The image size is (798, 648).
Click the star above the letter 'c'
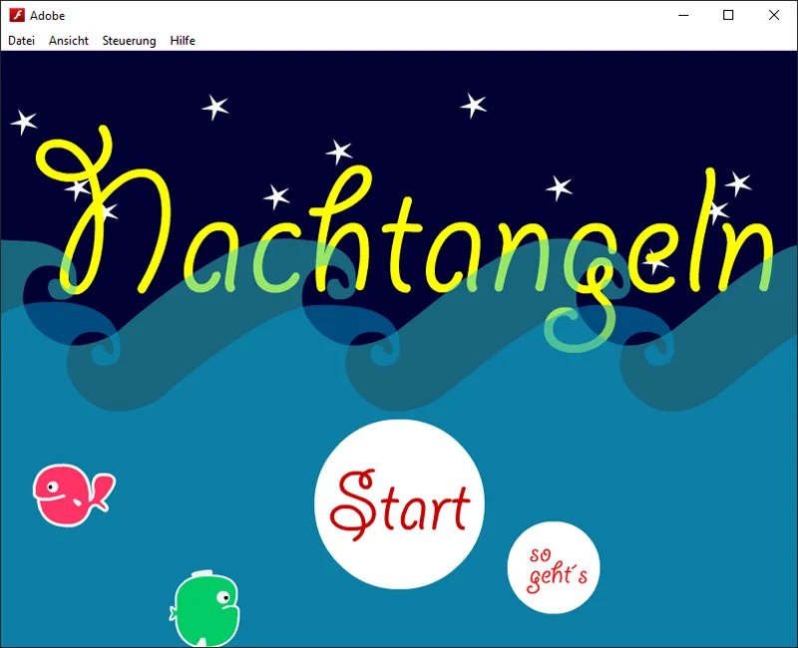coord(275,196)
